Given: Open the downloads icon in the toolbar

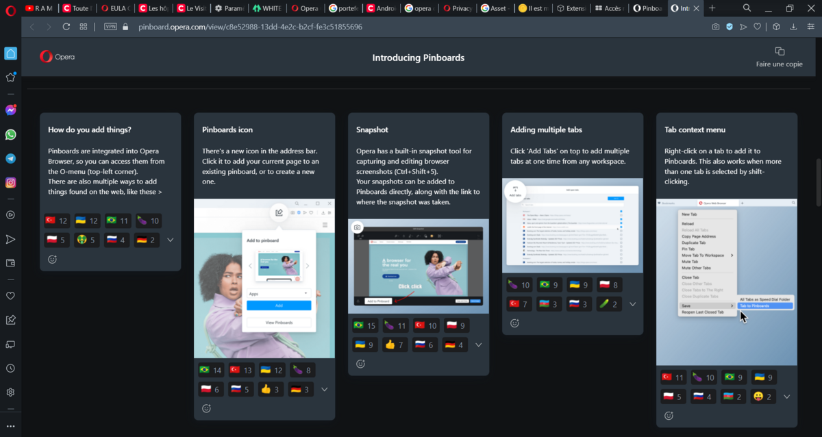Looking at the screenshot, I should pos(793,27).
